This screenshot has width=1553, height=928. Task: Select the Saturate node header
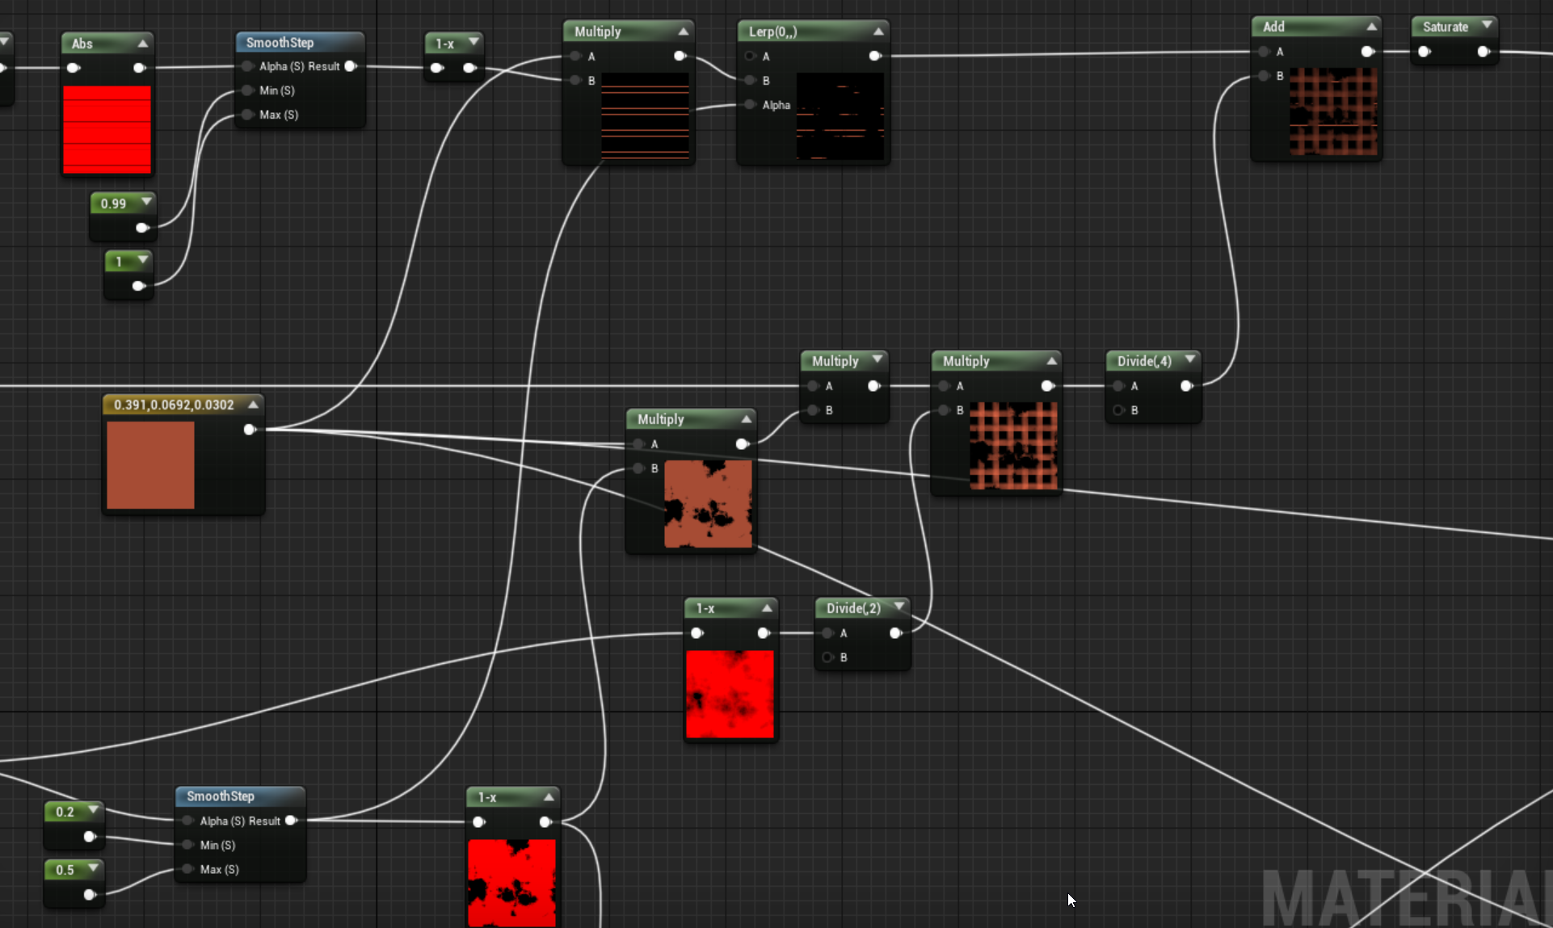tap(1454, 27)
